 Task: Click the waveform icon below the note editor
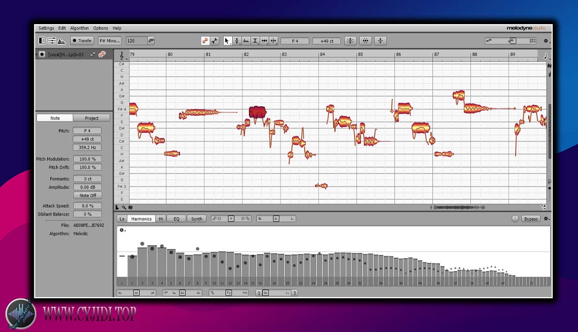(131, 208)
